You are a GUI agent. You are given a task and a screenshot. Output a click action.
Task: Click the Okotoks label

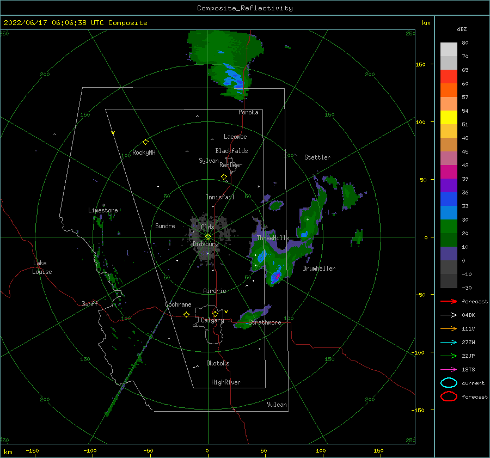[218, 363]
